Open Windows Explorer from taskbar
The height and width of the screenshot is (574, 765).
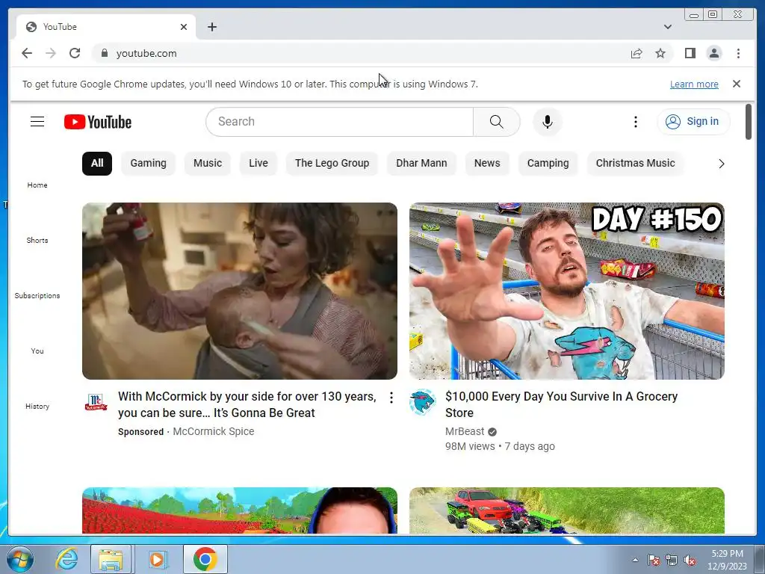tap(111, 559)
